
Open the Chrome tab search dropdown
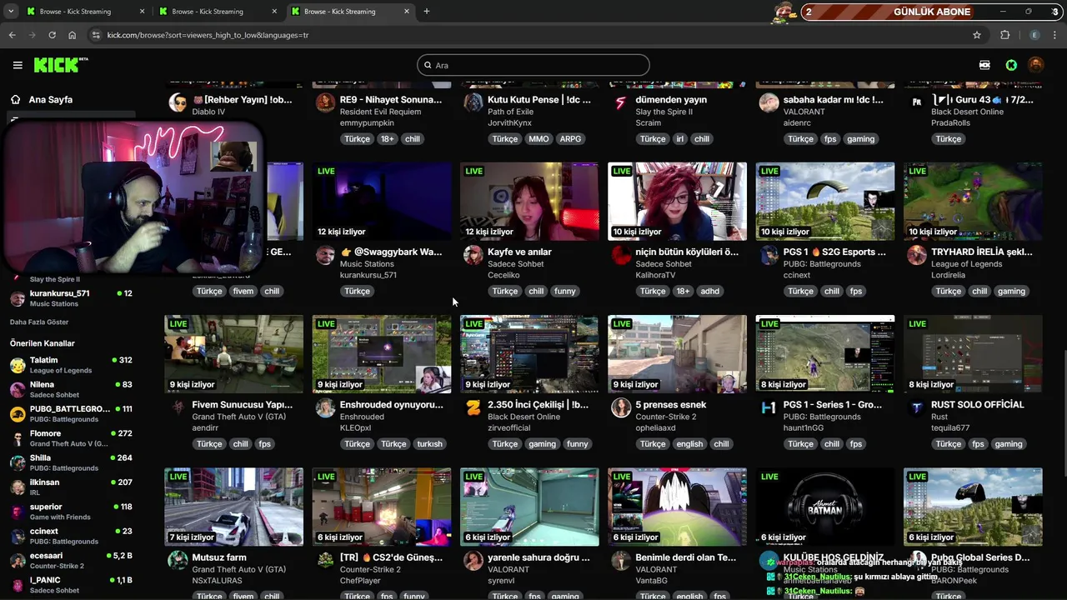(x=11, y=12)
